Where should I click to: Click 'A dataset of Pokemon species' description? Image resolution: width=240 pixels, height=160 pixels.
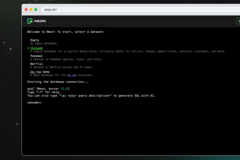66,60
